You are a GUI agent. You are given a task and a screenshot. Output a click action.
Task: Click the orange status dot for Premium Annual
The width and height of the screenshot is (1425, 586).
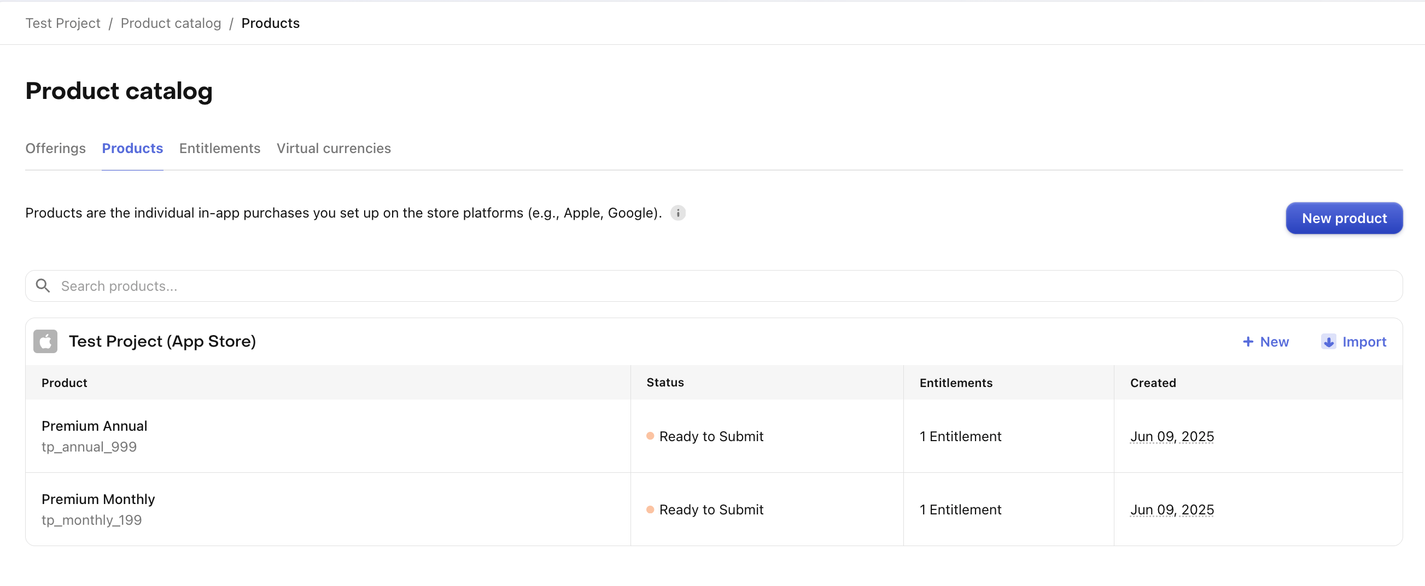tap(650, 436)
